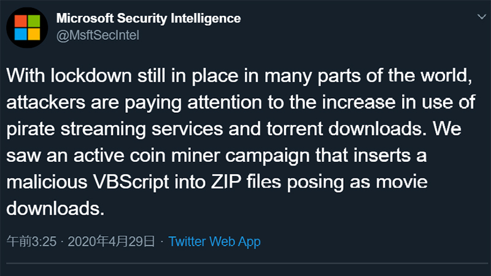Screen dimensions: 491x276
Task: Click the 午前3:25 timestamp
Action: point(32,242)
